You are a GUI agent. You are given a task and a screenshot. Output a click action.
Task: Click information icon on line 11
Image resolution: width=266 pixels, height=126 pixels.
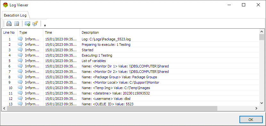click(x=20, y=93)
